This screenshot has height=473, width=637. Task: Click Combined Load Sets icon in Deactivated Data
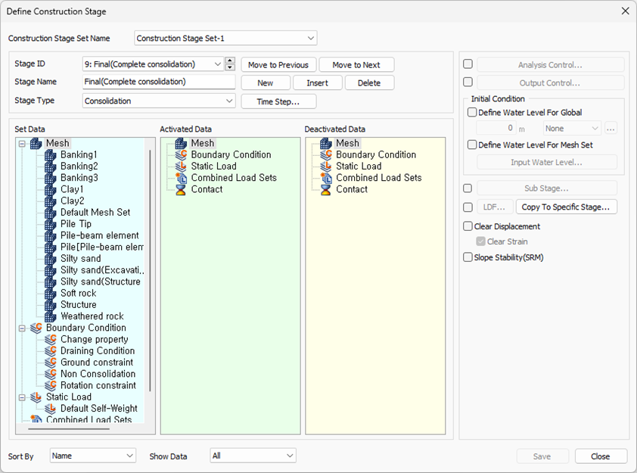pyautogui.click(x=326, y=178)
